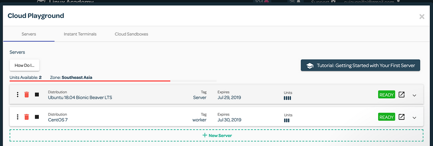Click the Ubuntu 18.04 Bionic Beaver LTS name
The width and height of the screenshot is (433, 146).
point(80,97)
